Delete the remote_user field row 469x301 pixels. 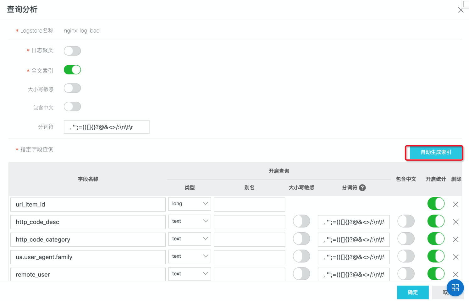[455, 274]
